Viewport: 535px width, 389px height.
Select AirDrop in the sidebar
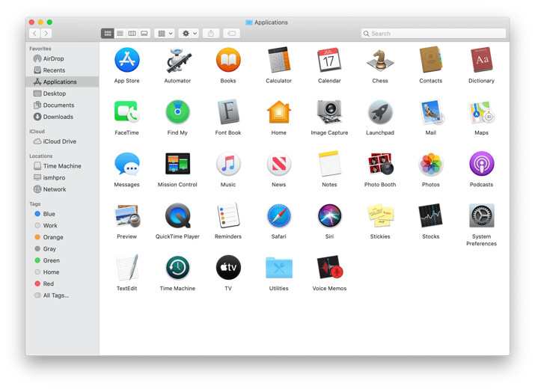pyautogui.click(x=62, y=58)
